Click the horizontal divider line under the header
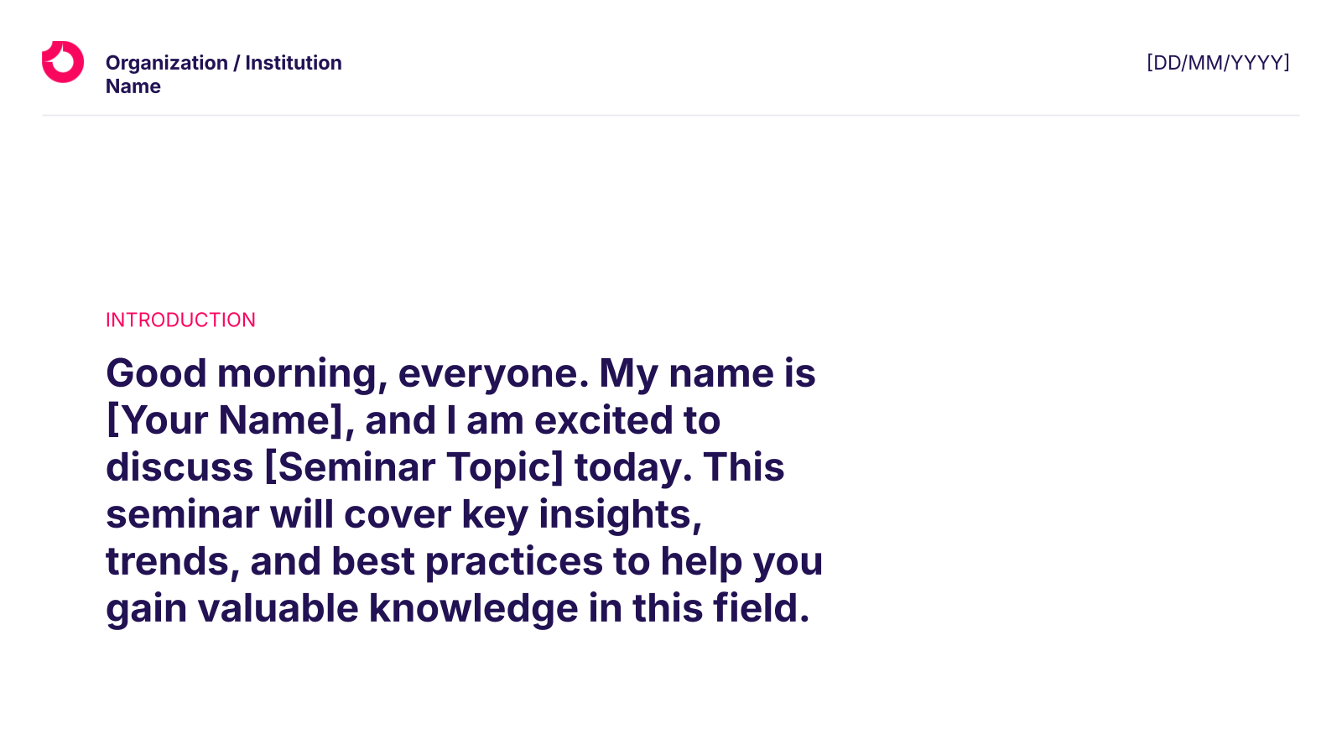 pyautogui.click(x=671, y=115)
